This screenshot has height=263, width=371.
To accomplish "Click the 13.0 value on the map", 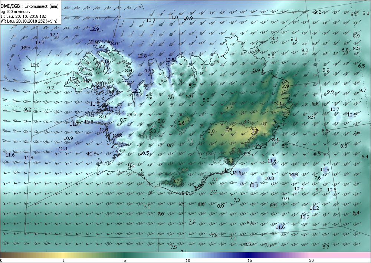I will click(113, 43).
